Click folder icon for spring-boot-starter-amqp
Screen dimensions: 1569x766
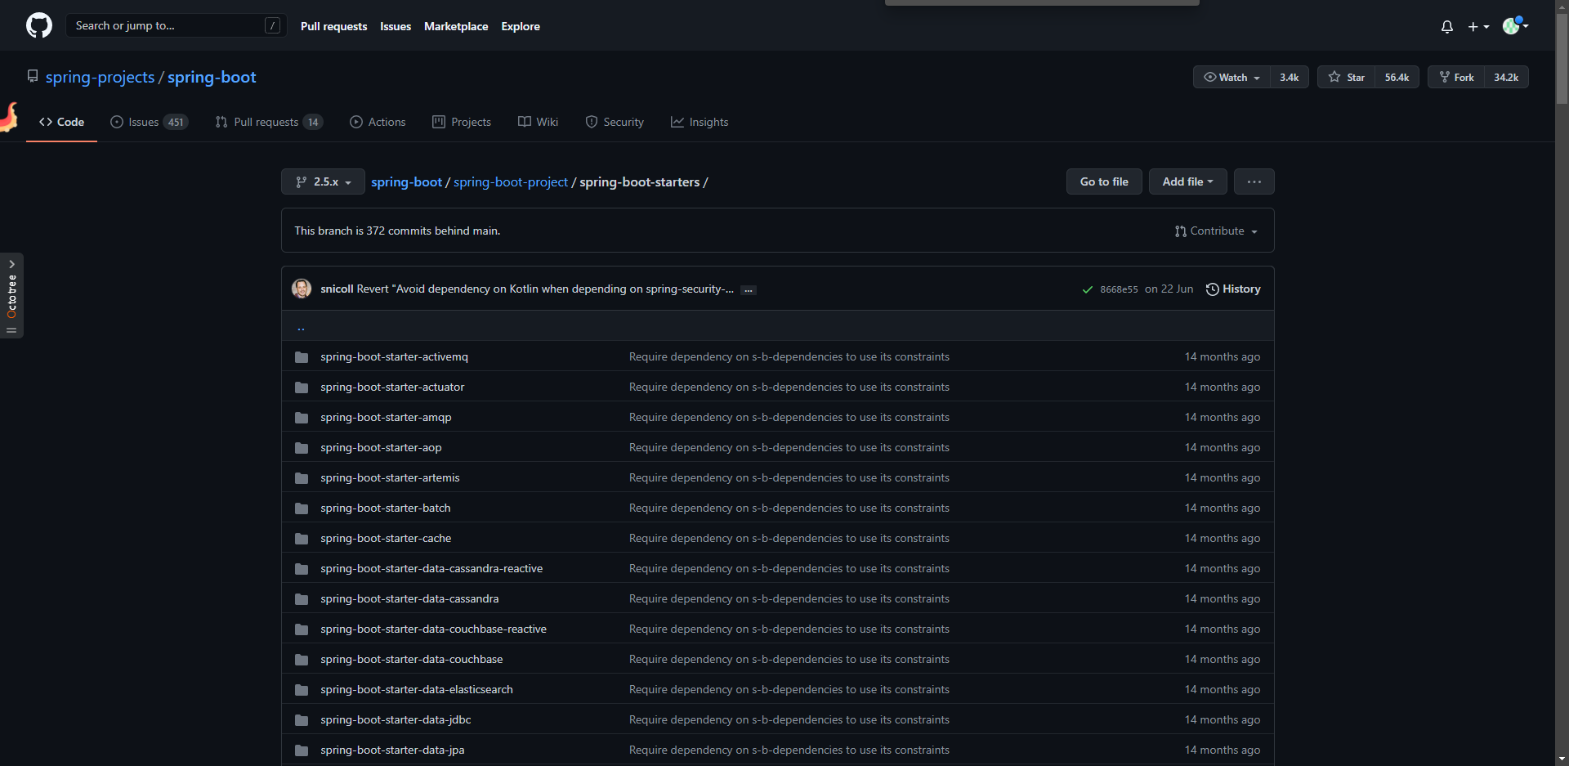point(302,418)
